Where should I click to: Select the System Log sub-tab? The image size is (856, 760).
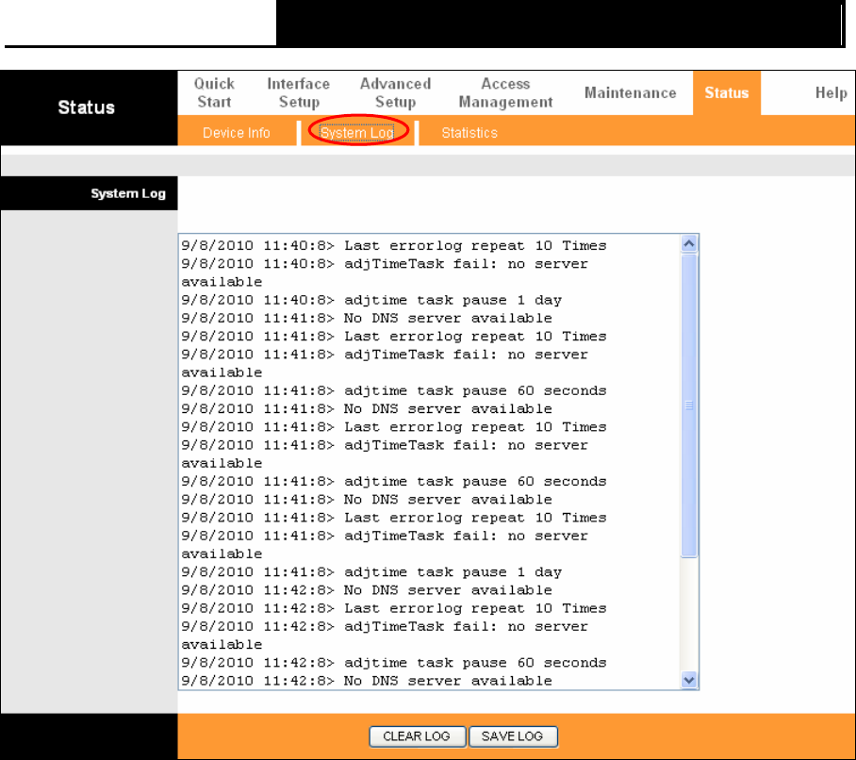357,133
